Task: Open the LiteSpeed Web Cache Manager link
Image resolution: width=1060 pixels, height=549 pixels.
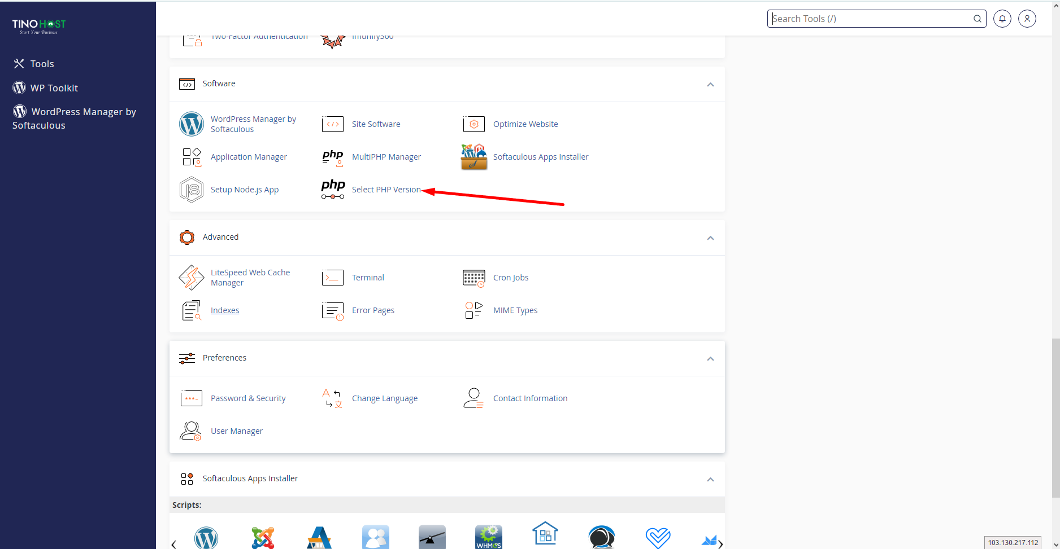Action: coord(250,278)
